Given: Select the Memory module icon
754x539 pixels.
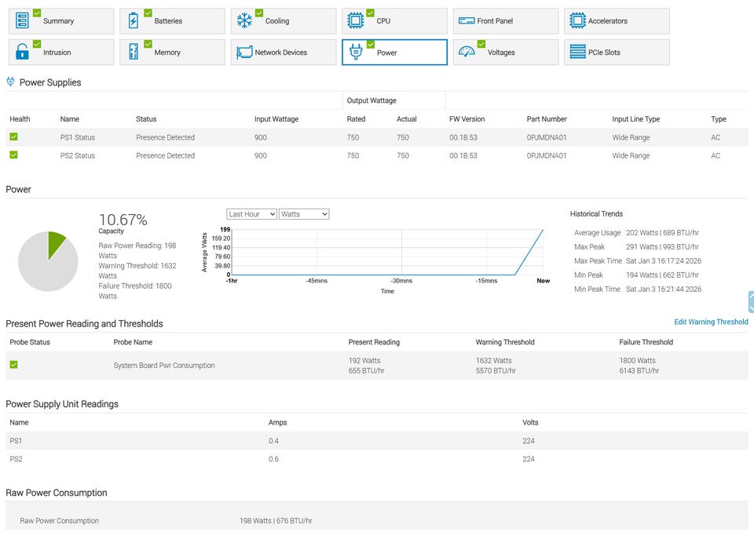Looking at the screenshot, I should coord(134,52).
